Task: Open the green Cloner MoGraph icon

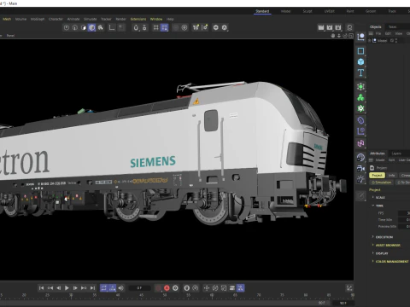Action: click(360, 97)
